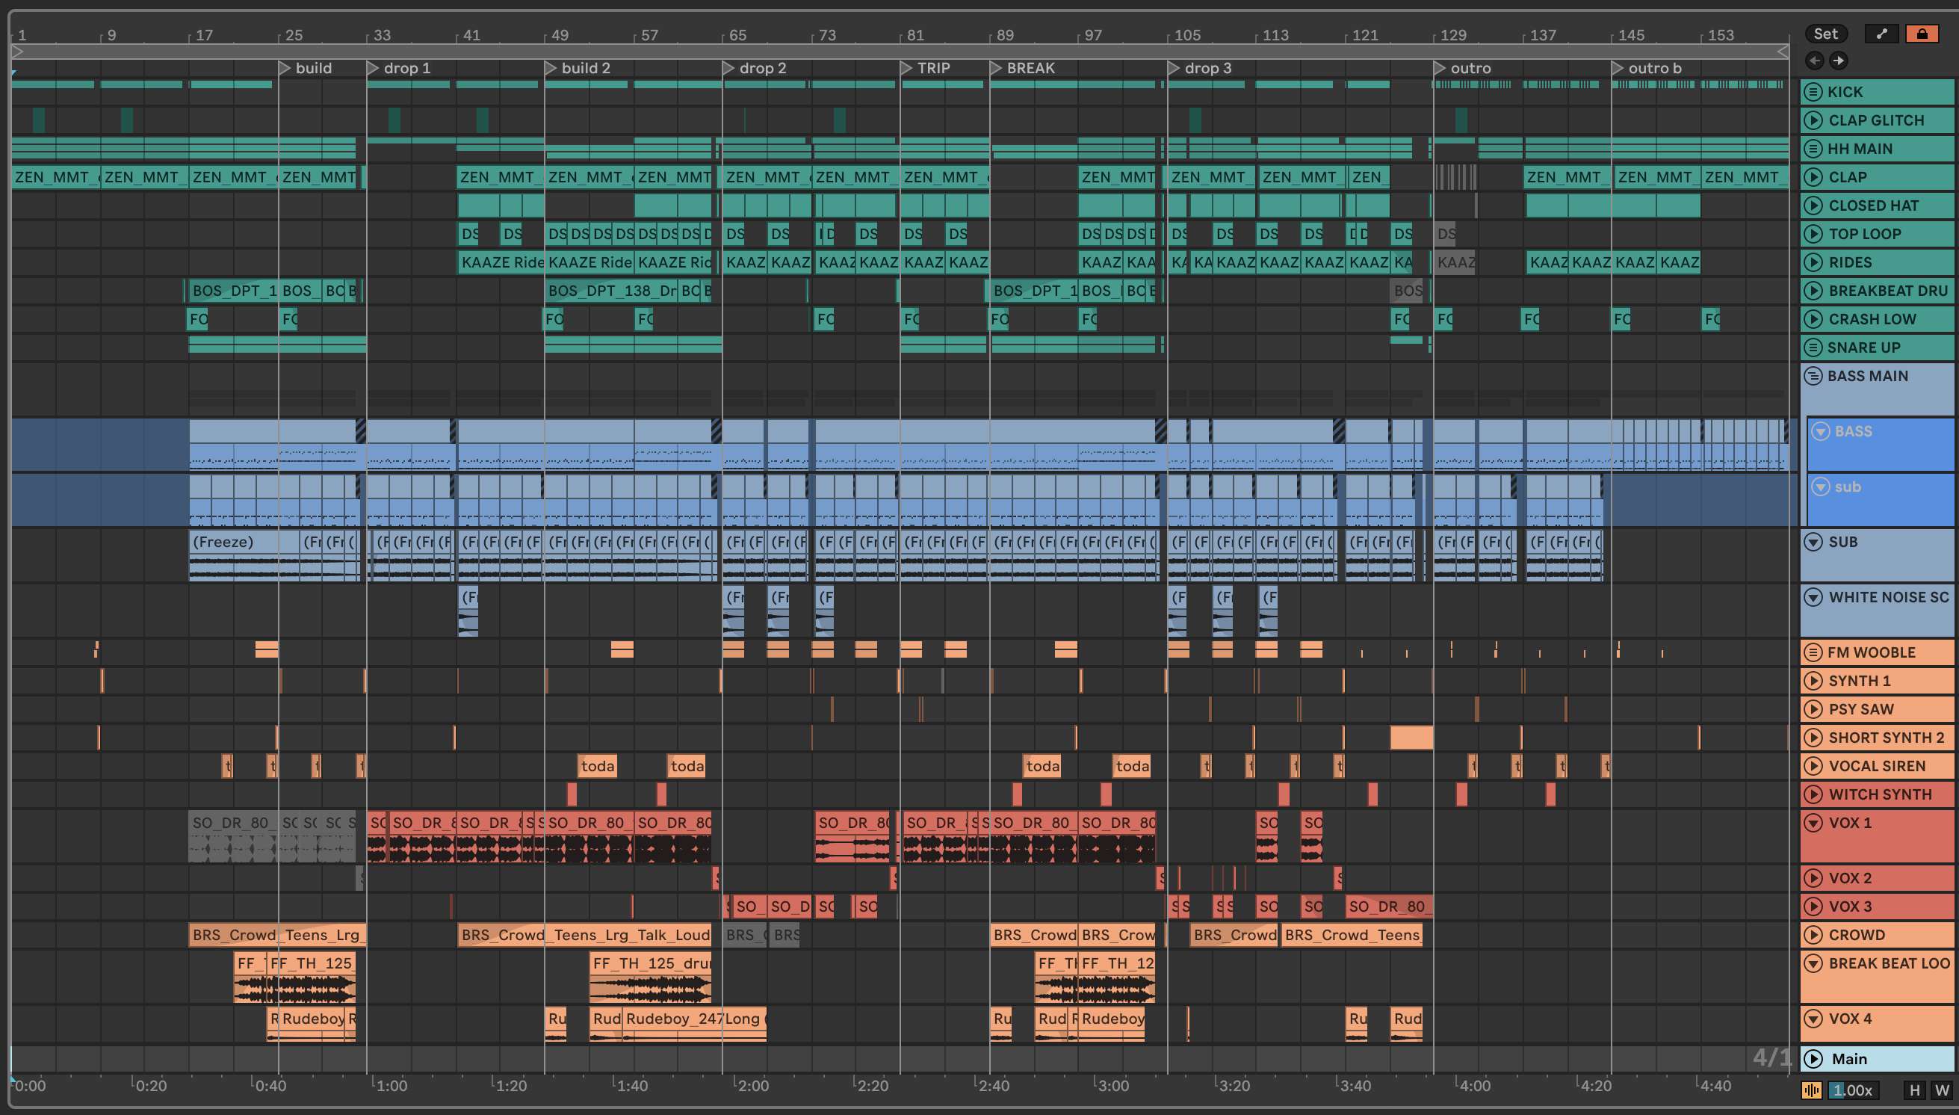Viewport: 1959px width, 1115px height.
Task: Collapse the WHITE NOISE SC track
Action: point(1812,597)
